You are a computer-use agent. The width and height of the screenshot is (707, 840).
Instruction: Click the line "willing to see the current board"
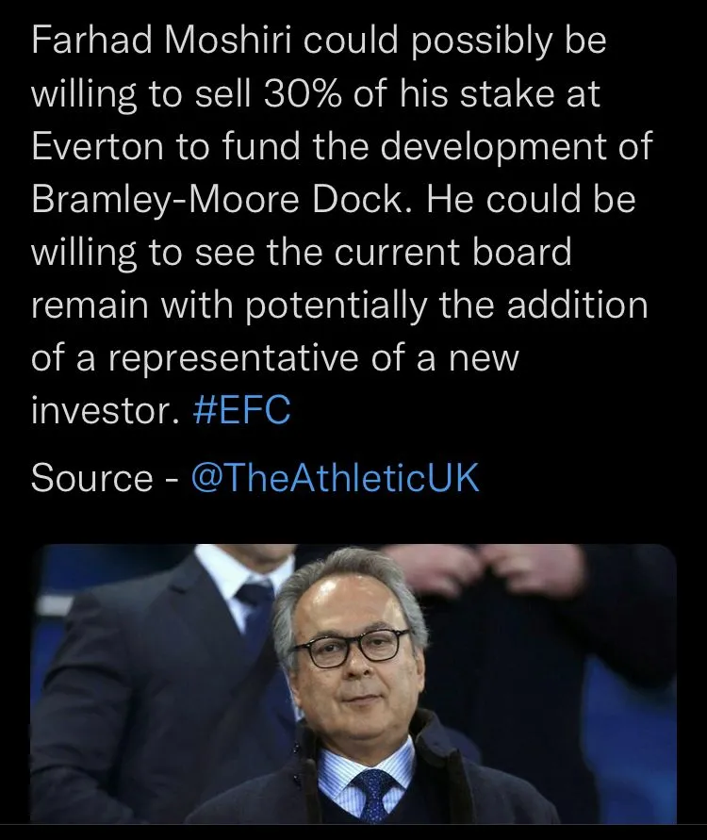point(301,254)
